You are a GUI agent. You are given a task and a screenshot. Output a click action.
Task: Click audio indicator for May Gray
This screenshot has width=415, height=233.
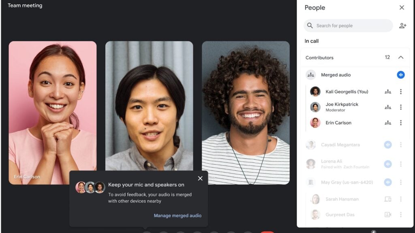(x=388, y=182)
